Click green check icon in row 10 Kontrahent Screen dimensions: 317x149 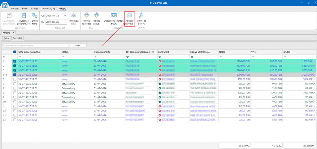click(160, 102)
